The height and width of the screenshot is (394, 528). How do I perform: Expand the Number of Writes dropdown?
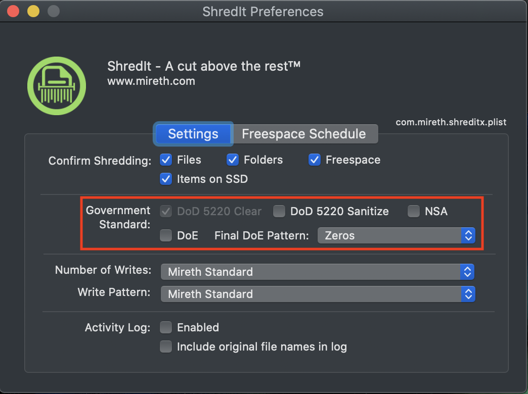(x=317, y=272)
